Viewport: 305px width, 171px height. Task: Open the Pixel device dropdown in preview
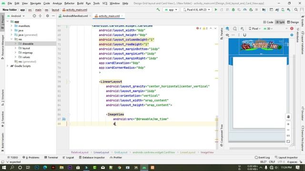pyautogui.click(x=254, y=28)
